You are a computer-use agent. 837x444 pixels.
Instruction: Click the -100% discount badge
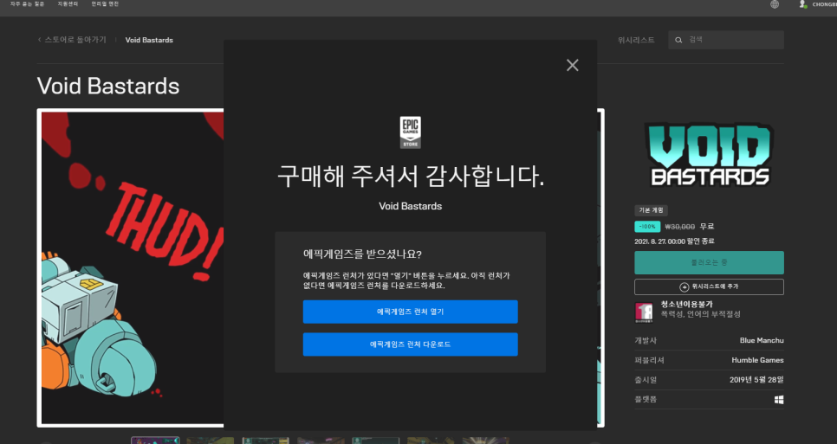click(647, 227)
